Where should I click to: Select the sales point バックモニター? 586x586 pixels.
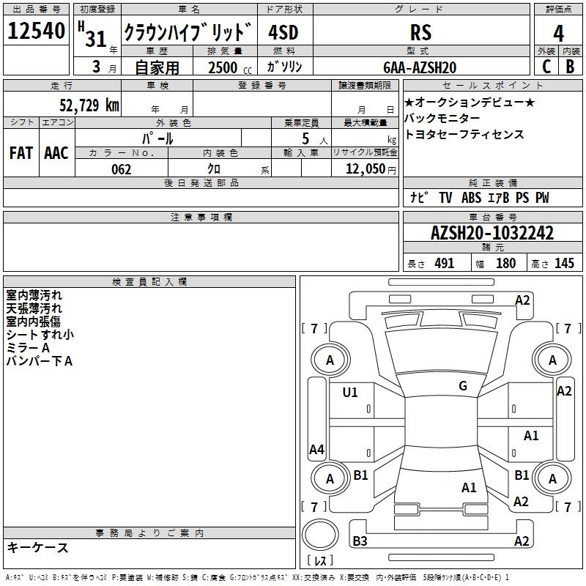442,118
